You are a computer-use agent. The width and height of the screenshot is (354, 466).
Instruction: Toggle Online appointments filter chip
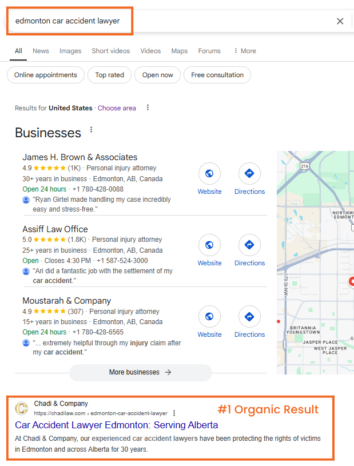(46, 75)
